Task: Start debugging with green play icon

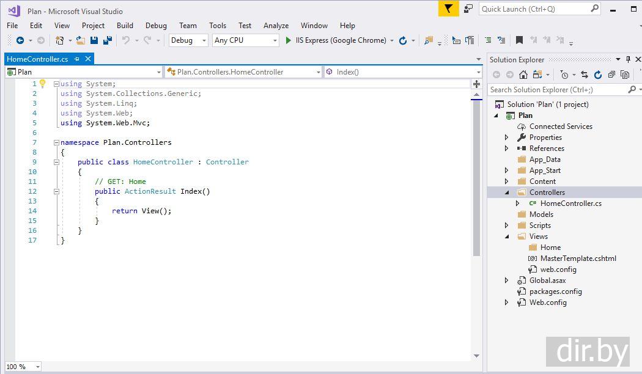Action: [x=289, y=40]
